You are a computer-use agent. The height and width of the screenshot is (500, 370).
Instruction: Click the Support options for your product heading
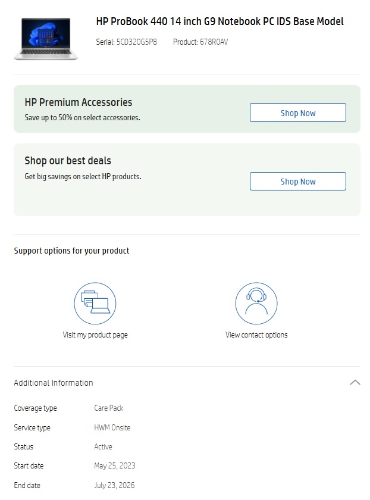tap(72, 251)
